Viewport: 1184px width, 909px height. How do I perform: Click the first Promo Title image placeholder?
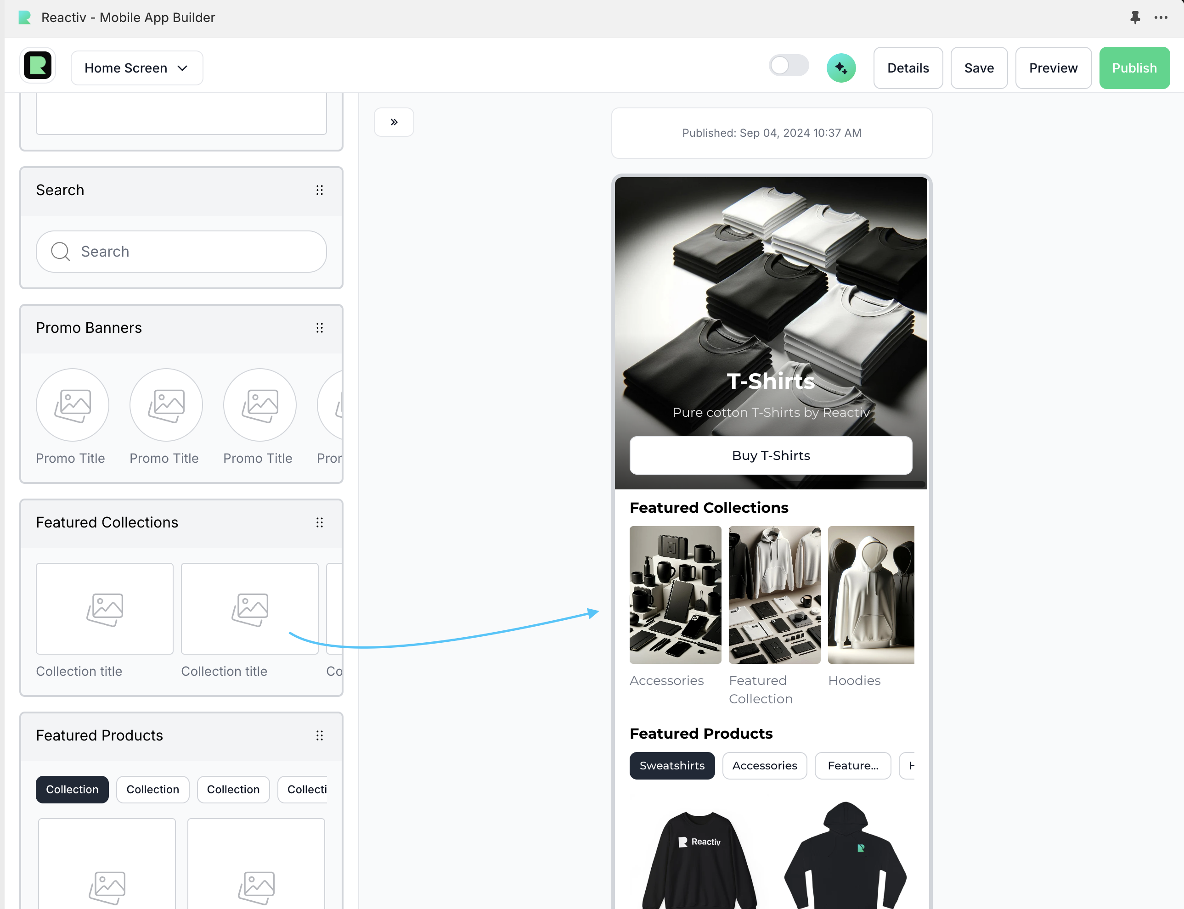click(73, 405)
